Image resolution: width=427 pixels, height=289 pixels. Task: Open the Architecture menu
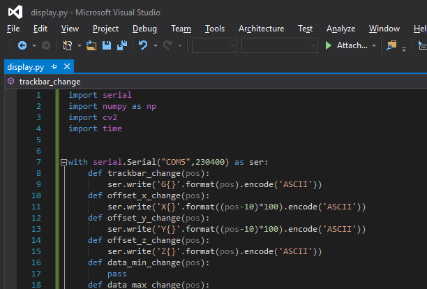(262, 29)
